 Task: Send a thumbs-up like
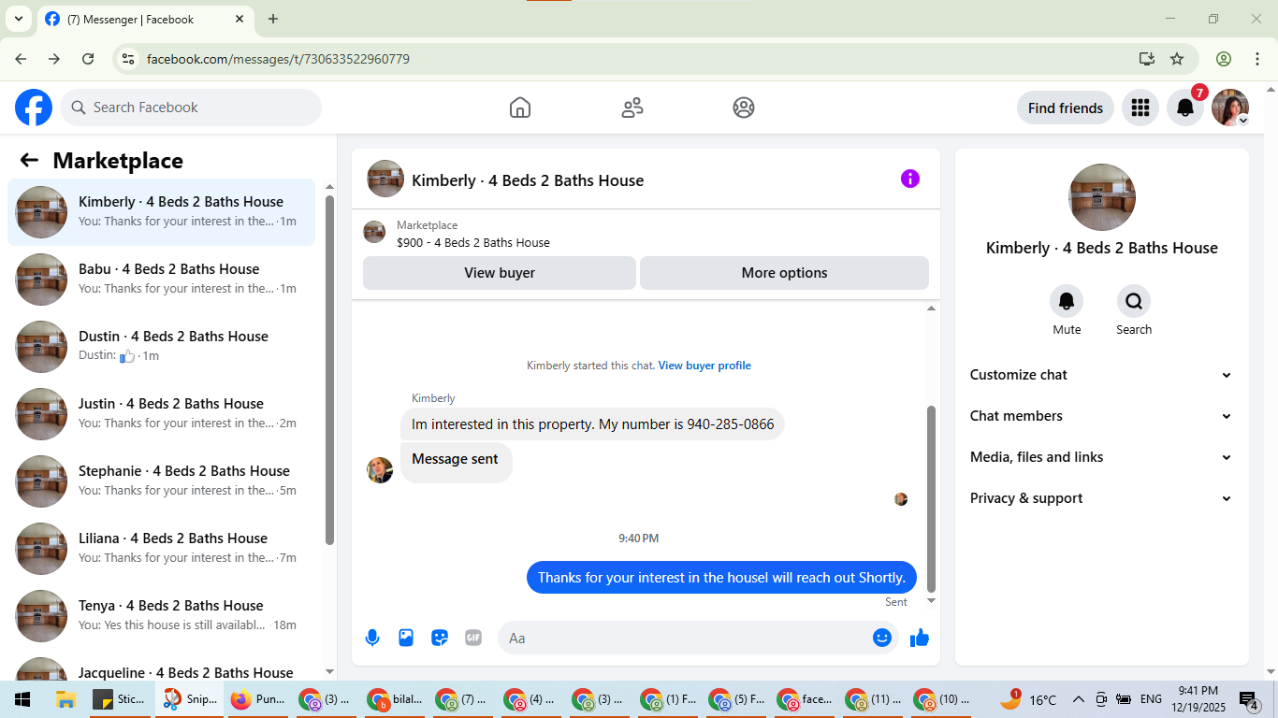click(x=920, y=638)
